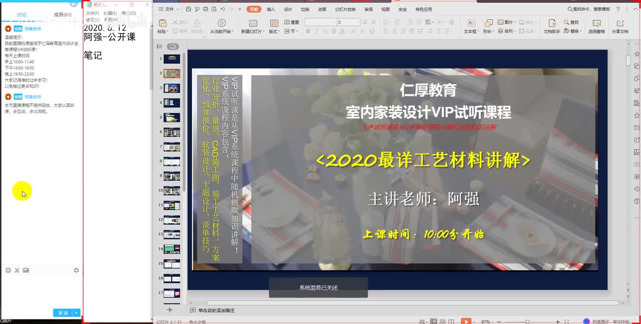Viewport: 641px width, 324px height.
Task: Click the Layout (版式) icon
Action: pyautogui.click(x=274, y=23)
